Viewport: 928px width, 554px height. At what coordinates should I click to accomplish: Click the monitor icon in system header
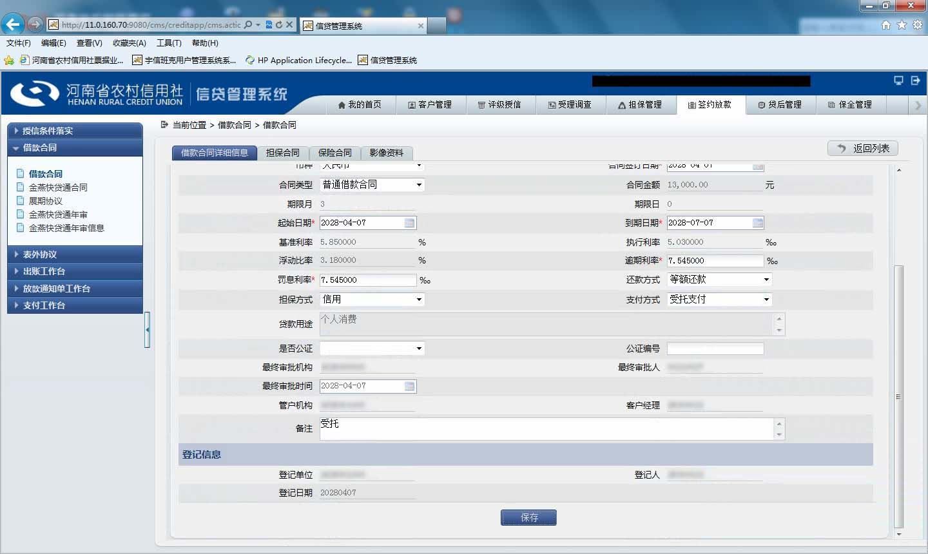[x=898, y=81]
